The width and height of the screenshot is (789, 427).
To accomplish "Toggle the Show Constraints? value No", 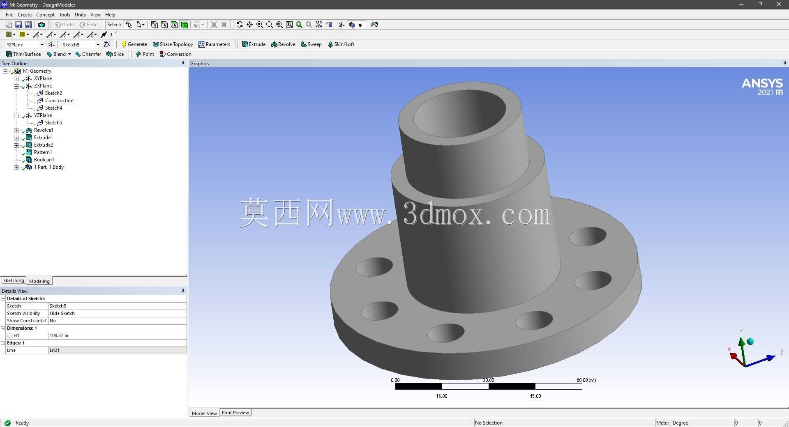I will [x=117, y=321].
